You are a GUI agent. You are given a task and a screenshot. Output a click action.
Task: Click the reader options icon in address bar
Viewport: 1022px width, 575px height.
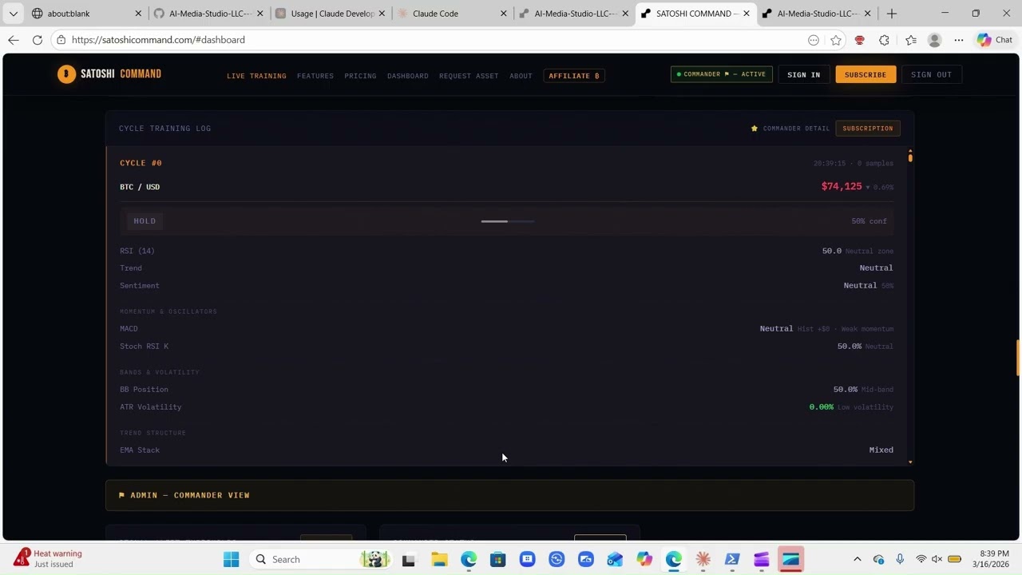814,40
